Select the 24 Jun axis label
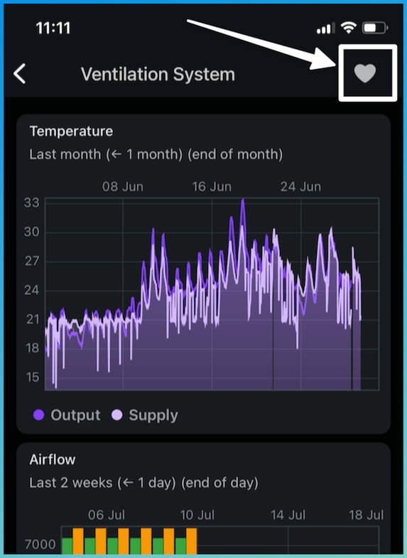This screenshot has height=558, width=407. [300, 186]
